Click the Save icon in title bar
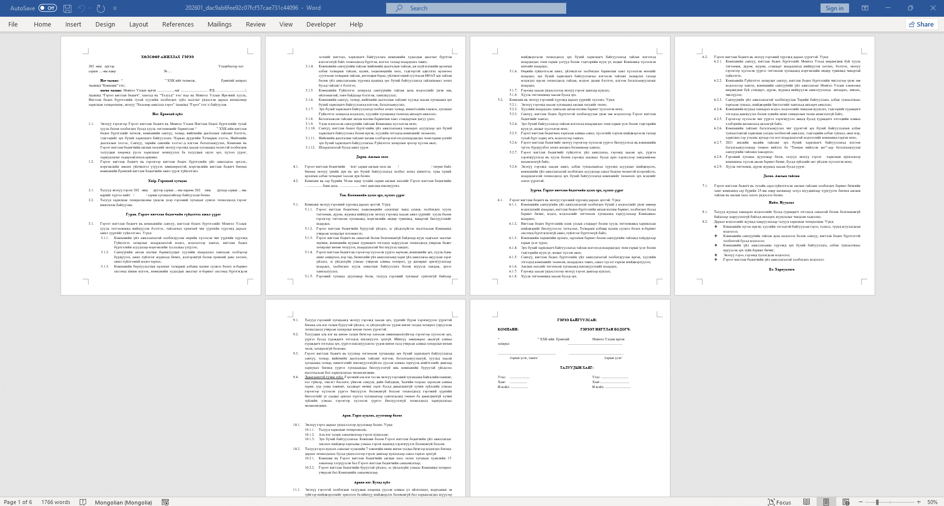 pos(67,8)
